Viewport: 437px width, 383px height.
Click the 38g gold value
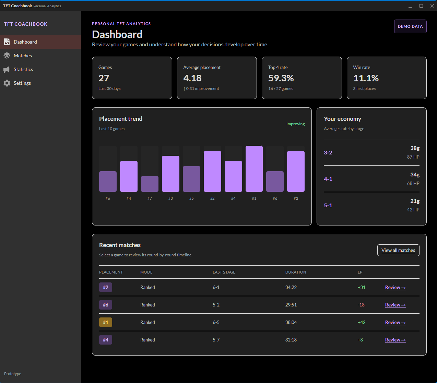pos(415,148)
